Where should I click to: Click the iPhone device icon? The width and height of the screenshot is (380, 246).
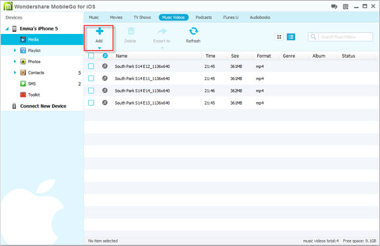(x=14, y=29)
